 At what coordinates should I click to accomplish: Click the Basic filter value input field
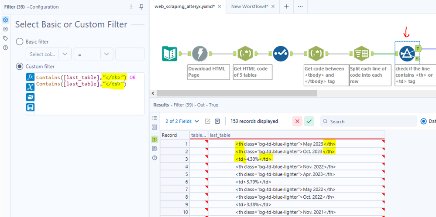pos(130,54)
